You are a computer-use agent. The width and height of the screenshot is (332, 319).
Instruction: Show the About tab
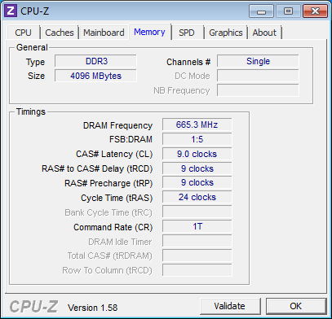(264, 33)
